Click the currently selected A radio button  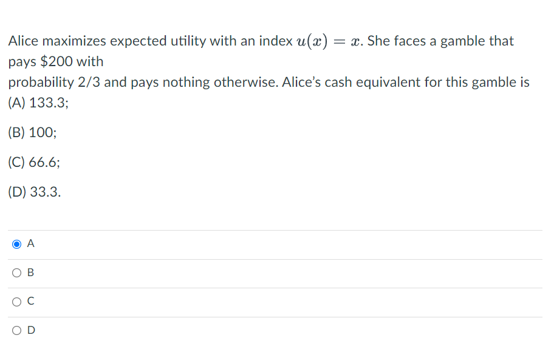[16, 243]
